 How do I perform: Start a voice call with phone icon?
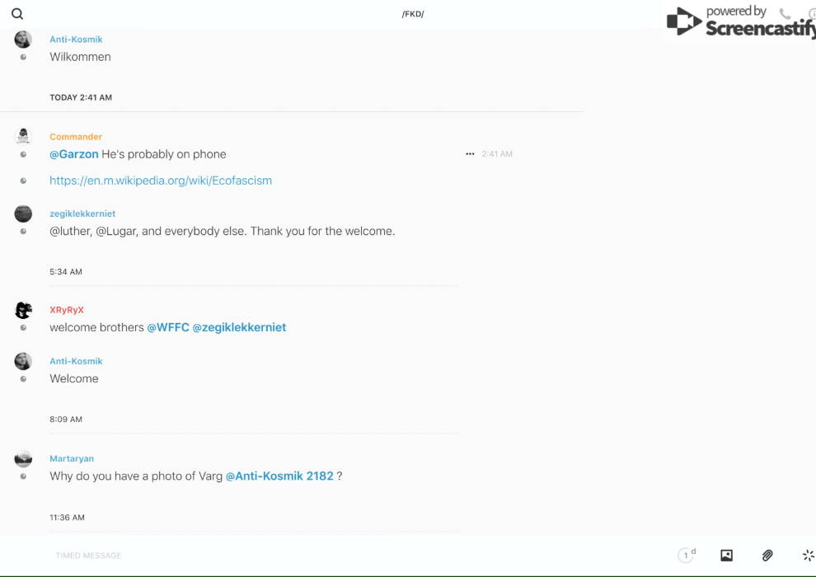[x=785, y=14]
